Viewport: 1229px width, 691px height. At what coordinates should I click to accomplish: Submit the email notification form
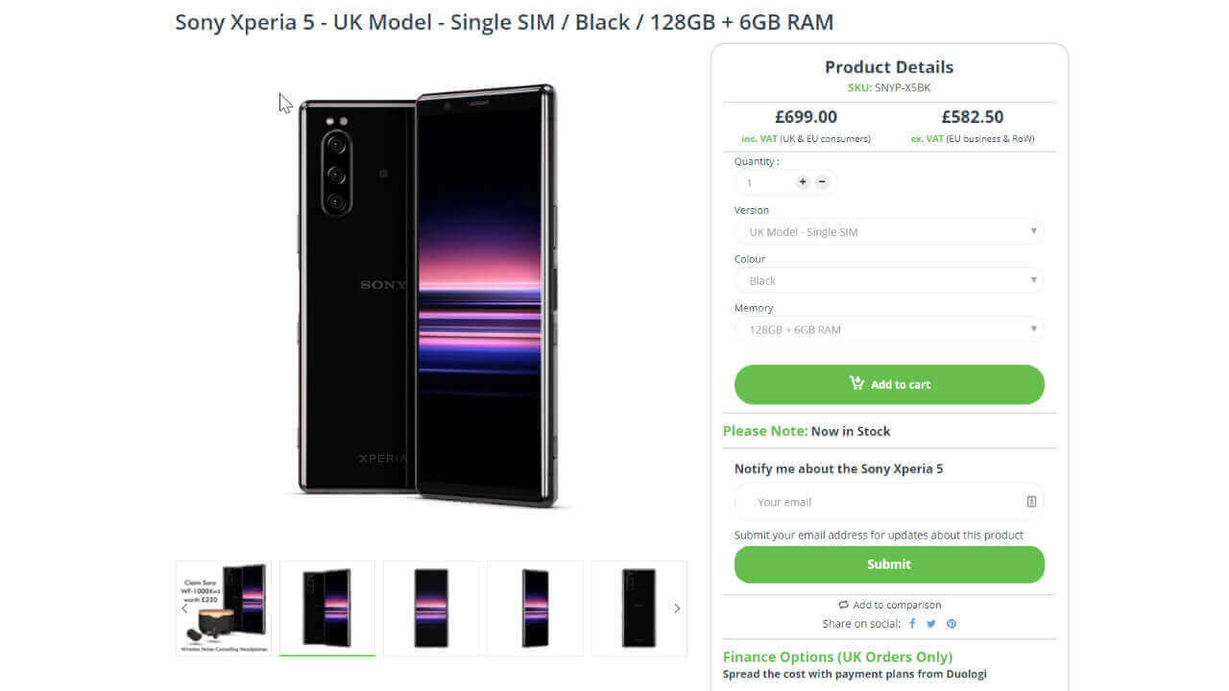click(888, 564)
